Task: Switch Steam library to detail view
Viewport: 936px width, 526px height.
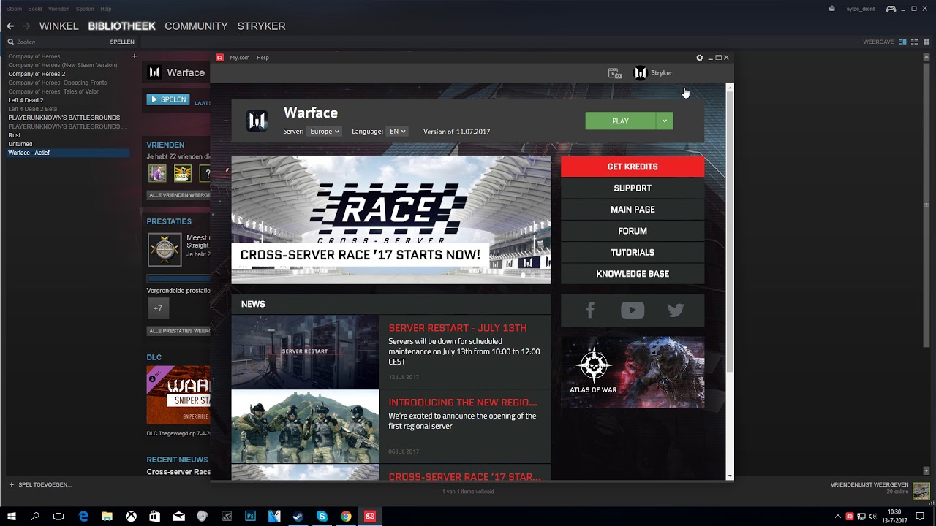Action: click(x=903, y=42)
